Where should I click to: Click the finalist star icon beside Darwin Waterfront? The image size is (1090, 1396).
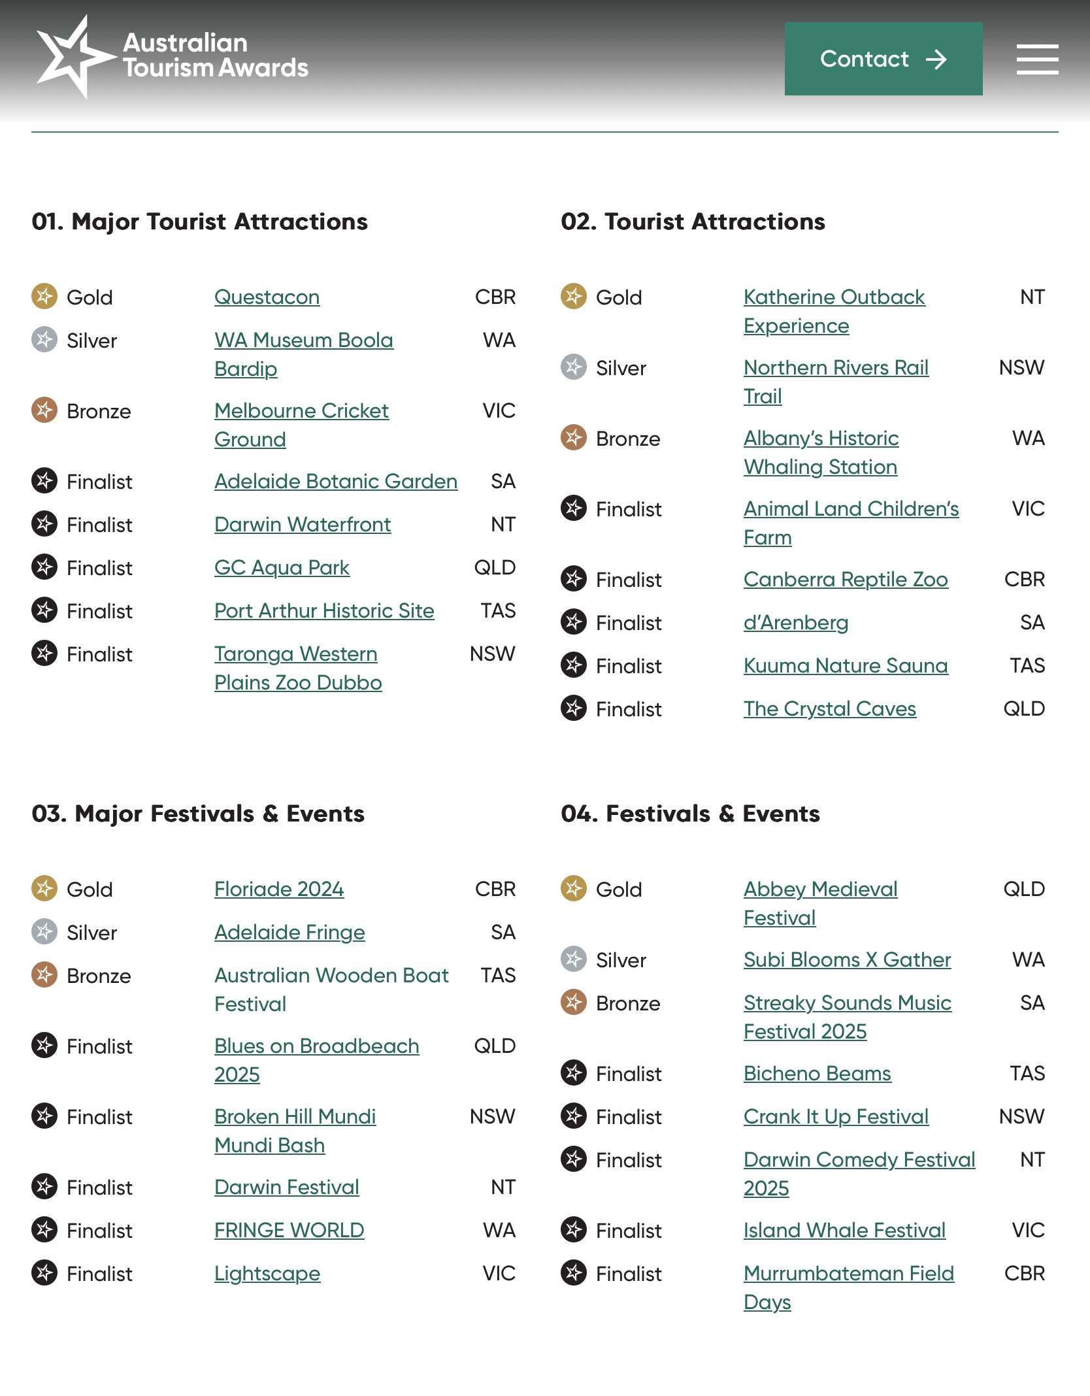click(x=44, y=524)
